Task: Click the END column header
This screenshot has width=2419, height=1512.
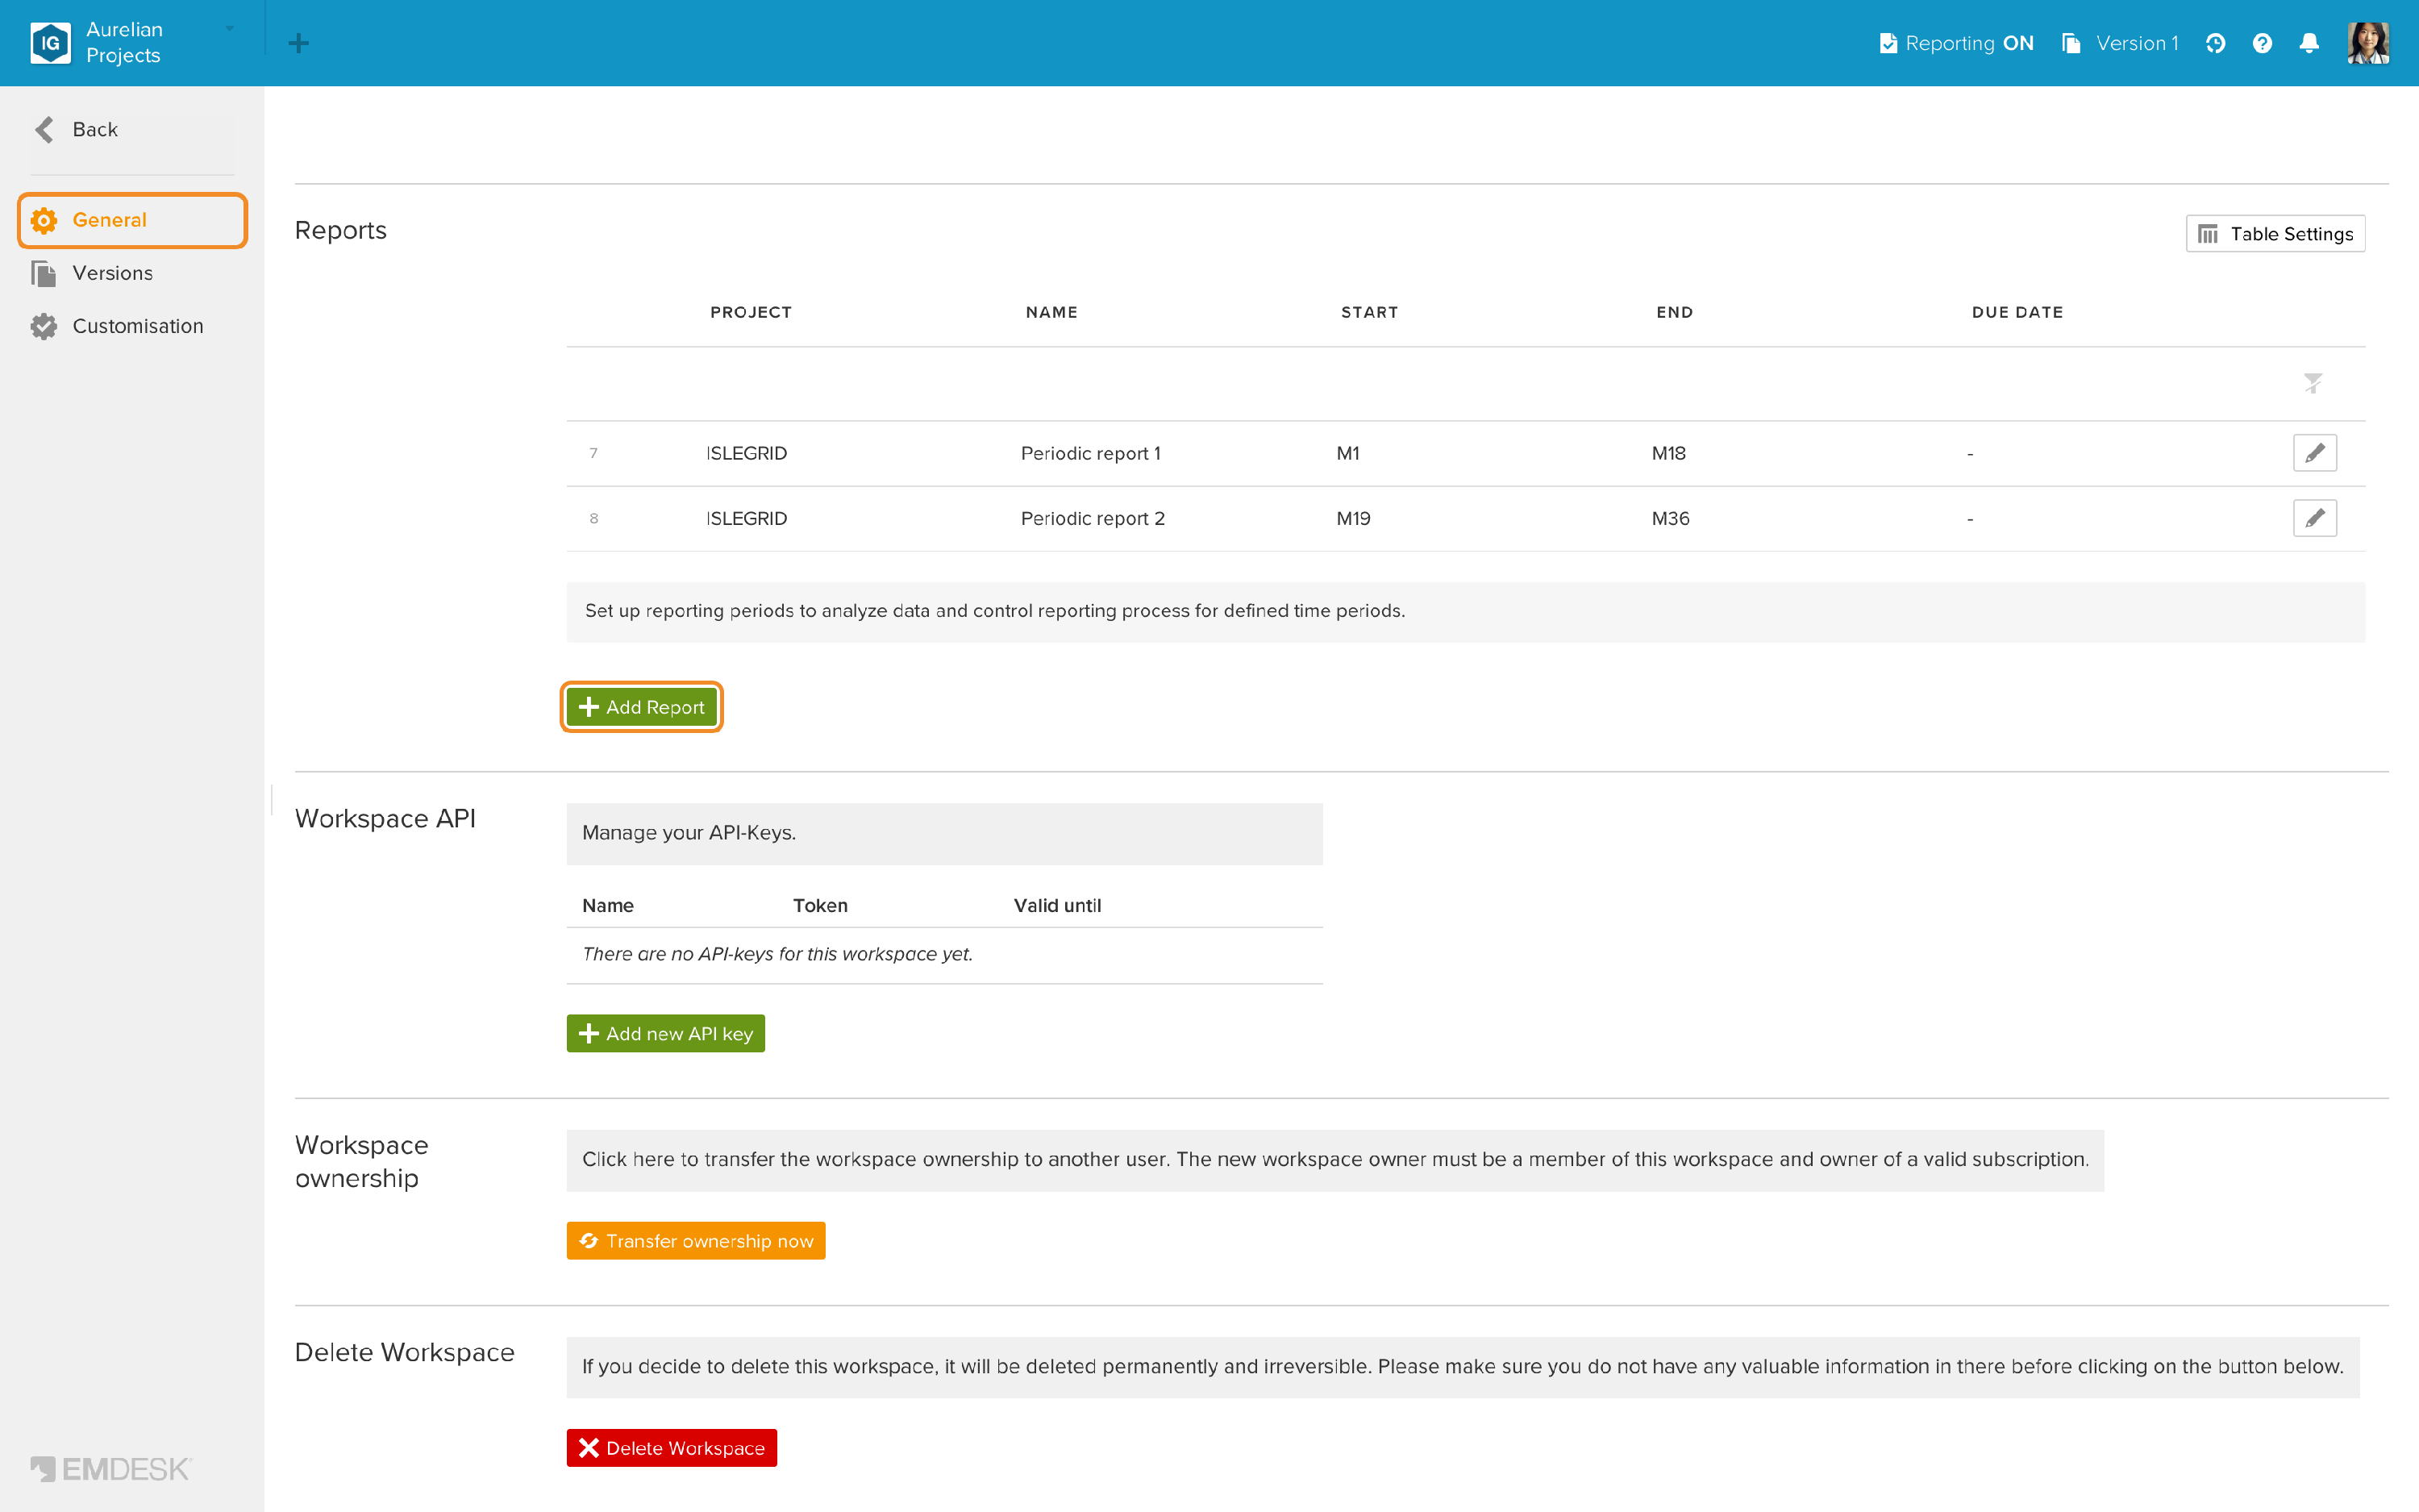Action: point(1674,312)
